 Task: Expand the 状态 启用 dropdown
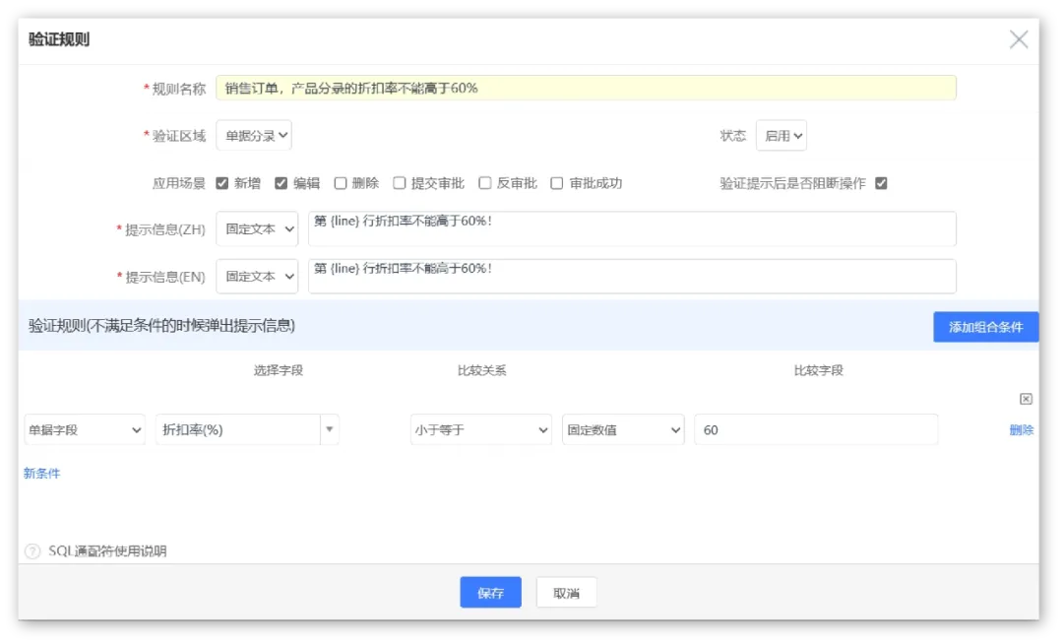782,136
